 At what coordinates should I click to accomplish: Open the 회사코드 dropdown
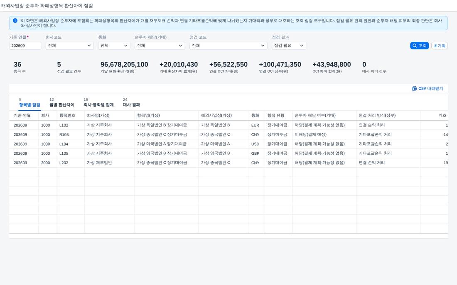point(69,46)
